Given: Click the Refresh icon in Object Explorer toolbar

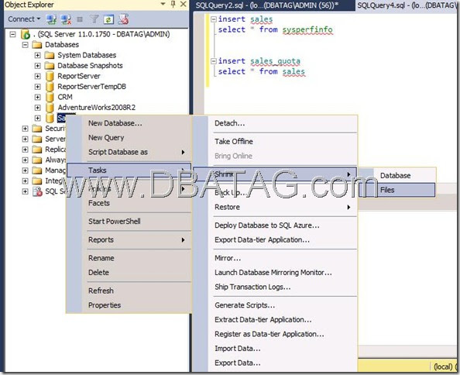Looking at the screenshot, I should click(x=108, y=19).
